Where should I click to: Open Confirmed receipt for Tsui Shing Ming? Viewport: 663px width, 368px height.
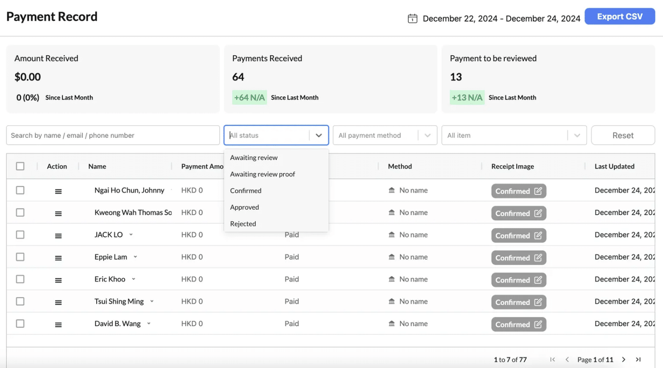[519, 302]
